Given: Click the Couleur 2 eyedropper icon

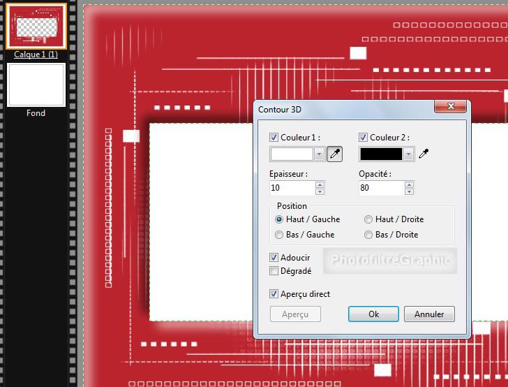Looking at the screenshot, I should 424,154.
